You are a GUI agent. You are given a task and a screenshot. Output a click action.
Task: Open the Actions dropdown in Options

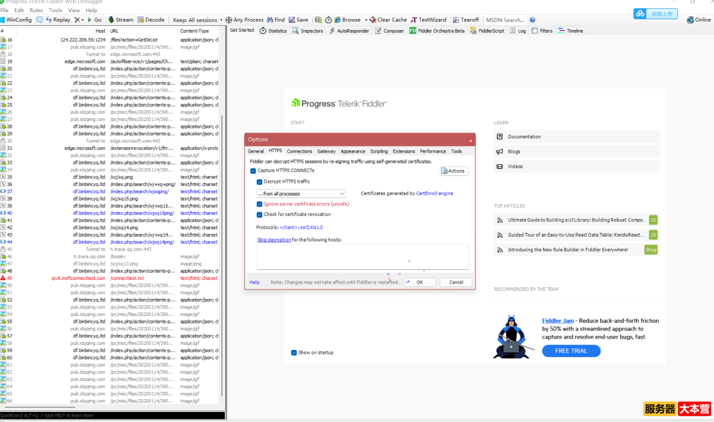(453, 171)
